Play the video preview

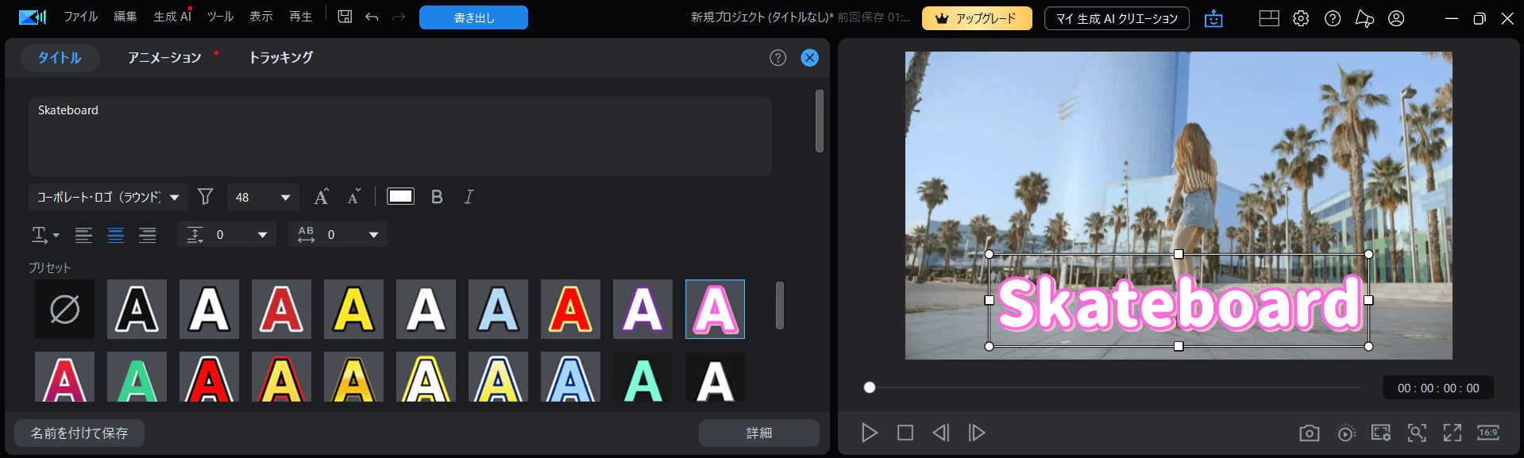click(870, 433)
